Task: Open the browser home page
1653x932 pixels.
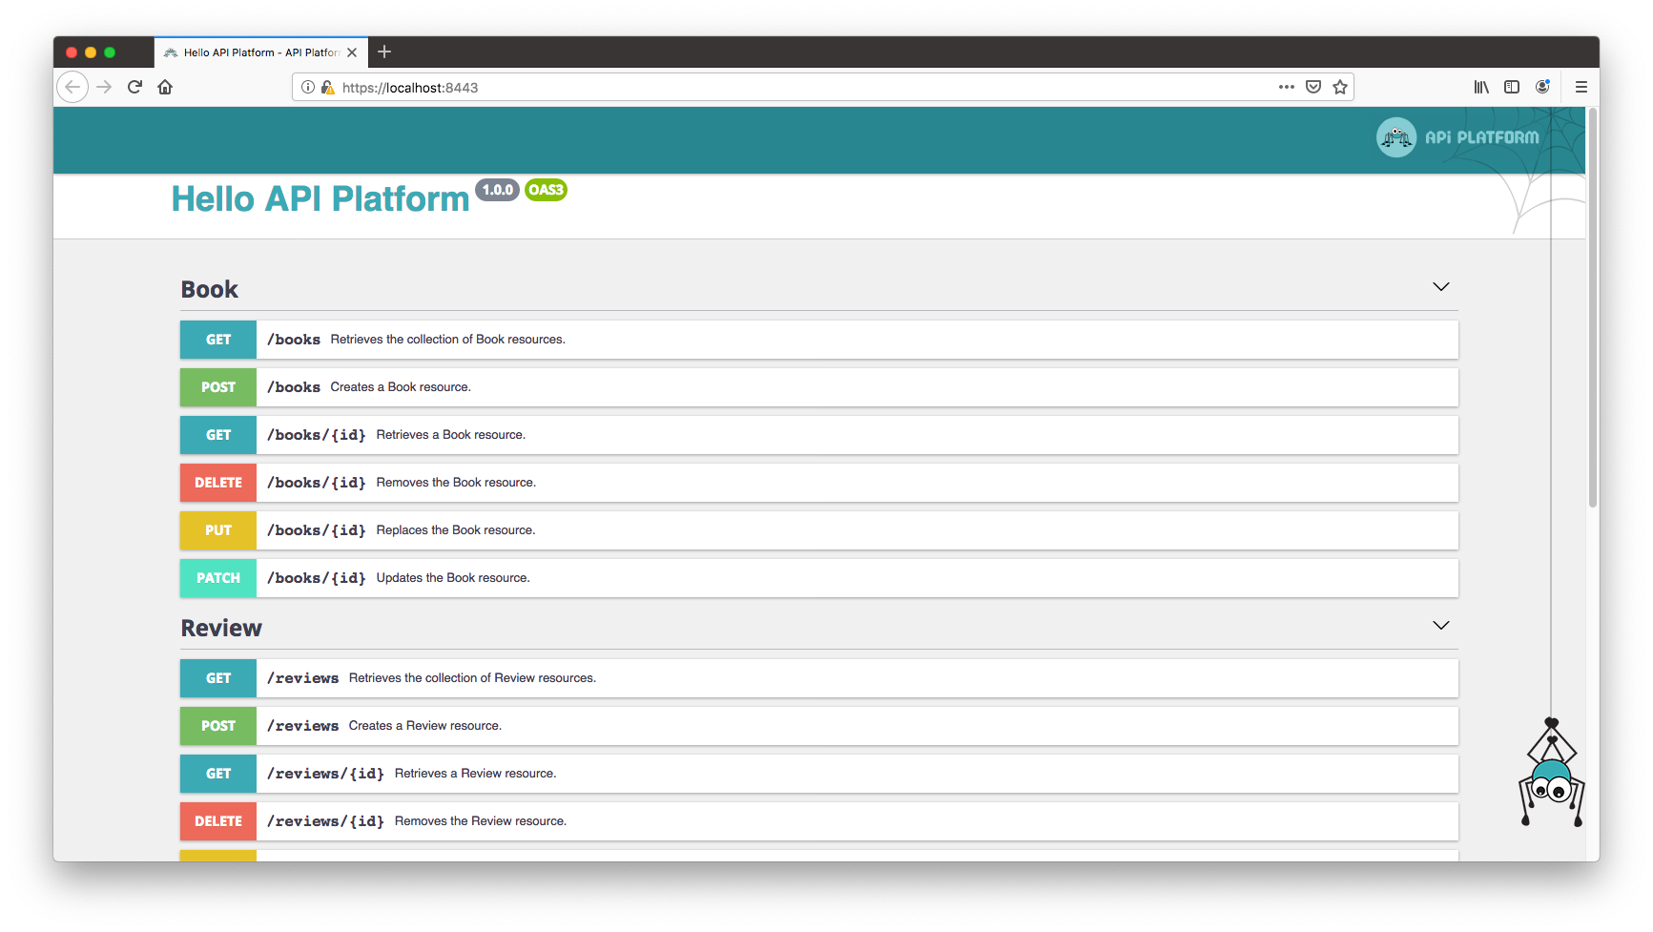Action: (165, 87)
